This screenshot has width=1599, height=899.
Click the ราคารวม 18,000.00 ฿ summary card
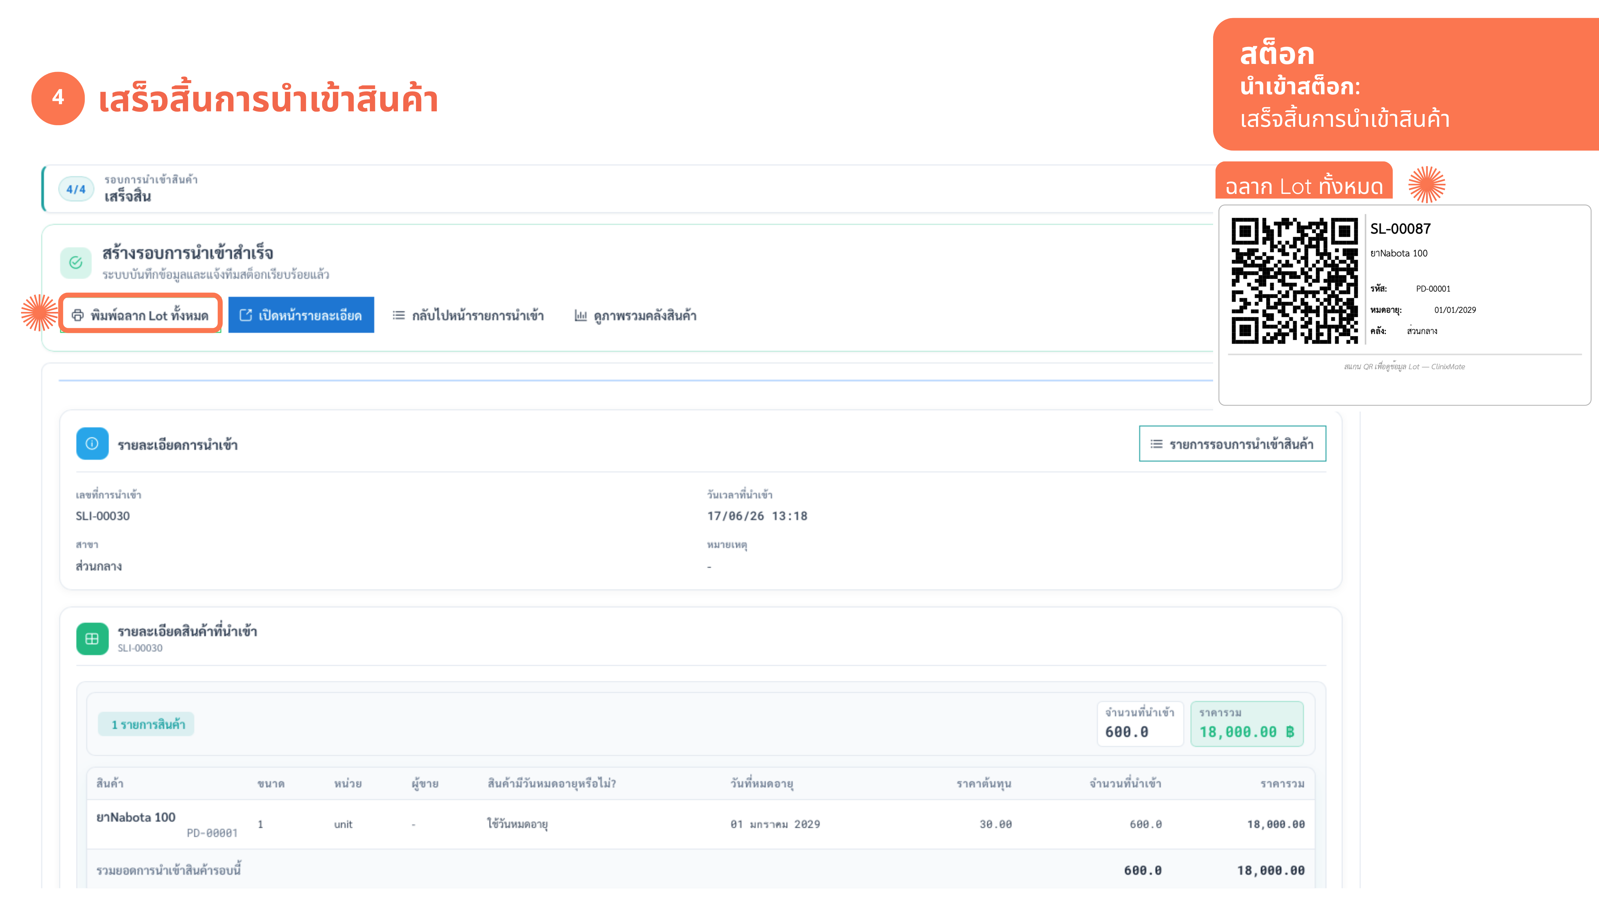[1247, 724]
